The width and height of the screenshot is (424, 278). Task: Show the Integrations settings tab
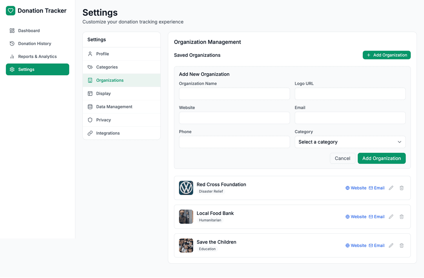coord(108,133)
